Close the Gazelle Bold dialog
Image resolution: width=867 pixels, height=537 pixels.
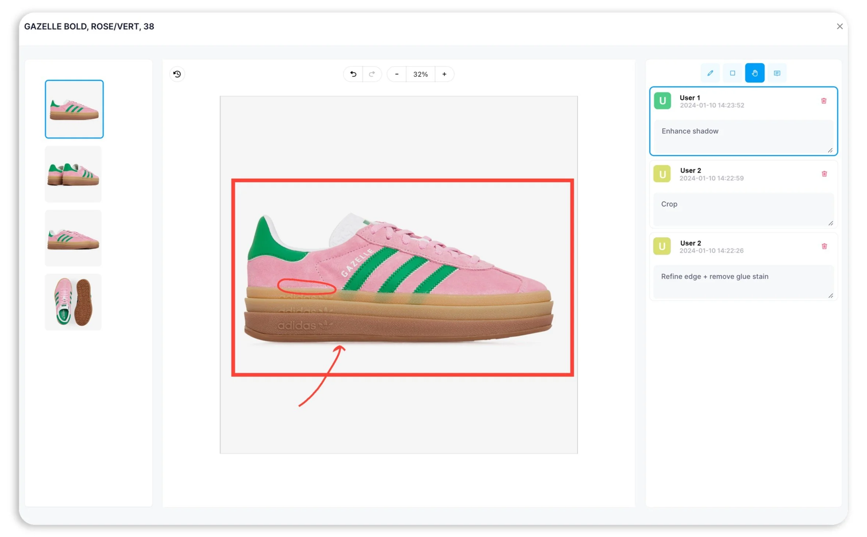[839, 26]
